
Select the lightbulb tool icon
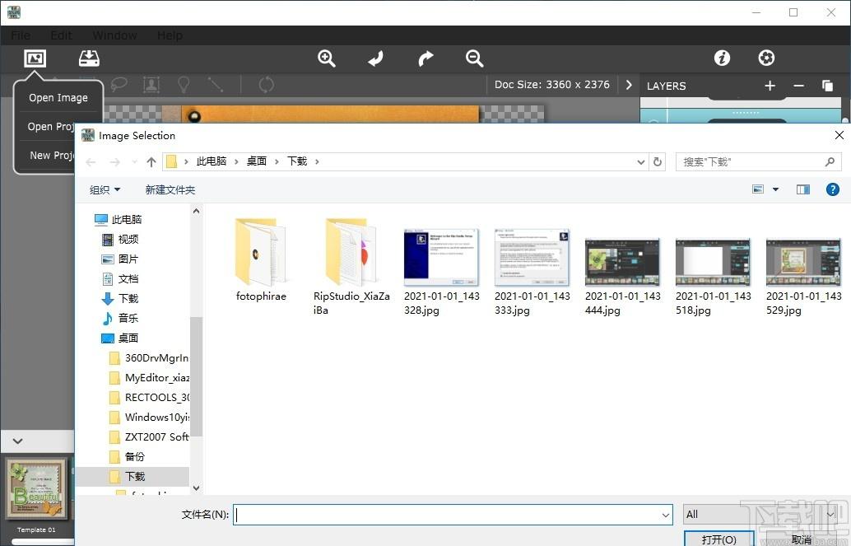pyautogui.click(x=184, y=84)
